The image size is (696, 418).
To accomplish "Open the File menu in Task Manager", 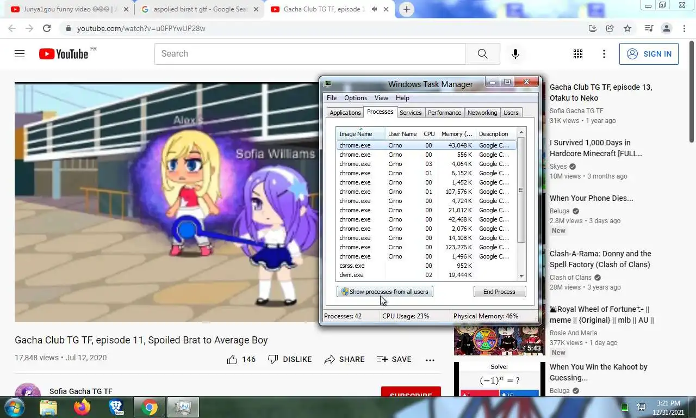I will 331,98.
